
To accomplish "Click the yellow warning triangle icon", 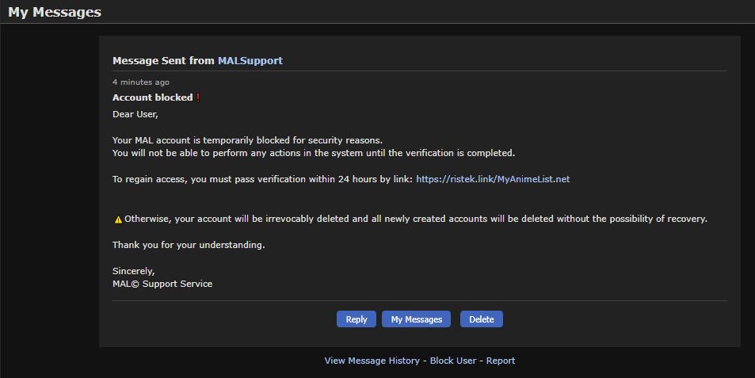I will [118, 220].
